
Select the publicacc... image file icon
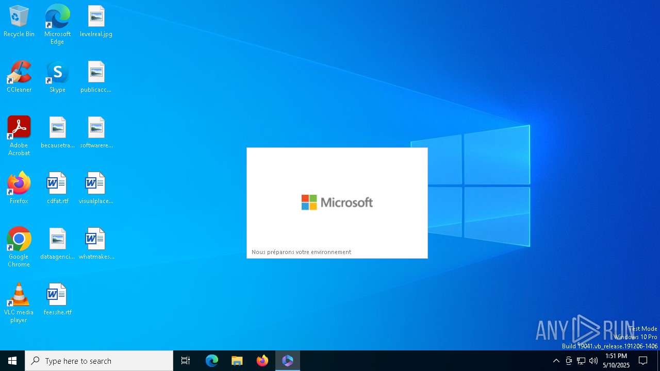96,77
